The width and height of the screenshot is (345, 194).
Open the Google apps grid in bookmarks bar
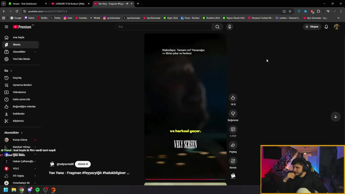click(4, 18)
